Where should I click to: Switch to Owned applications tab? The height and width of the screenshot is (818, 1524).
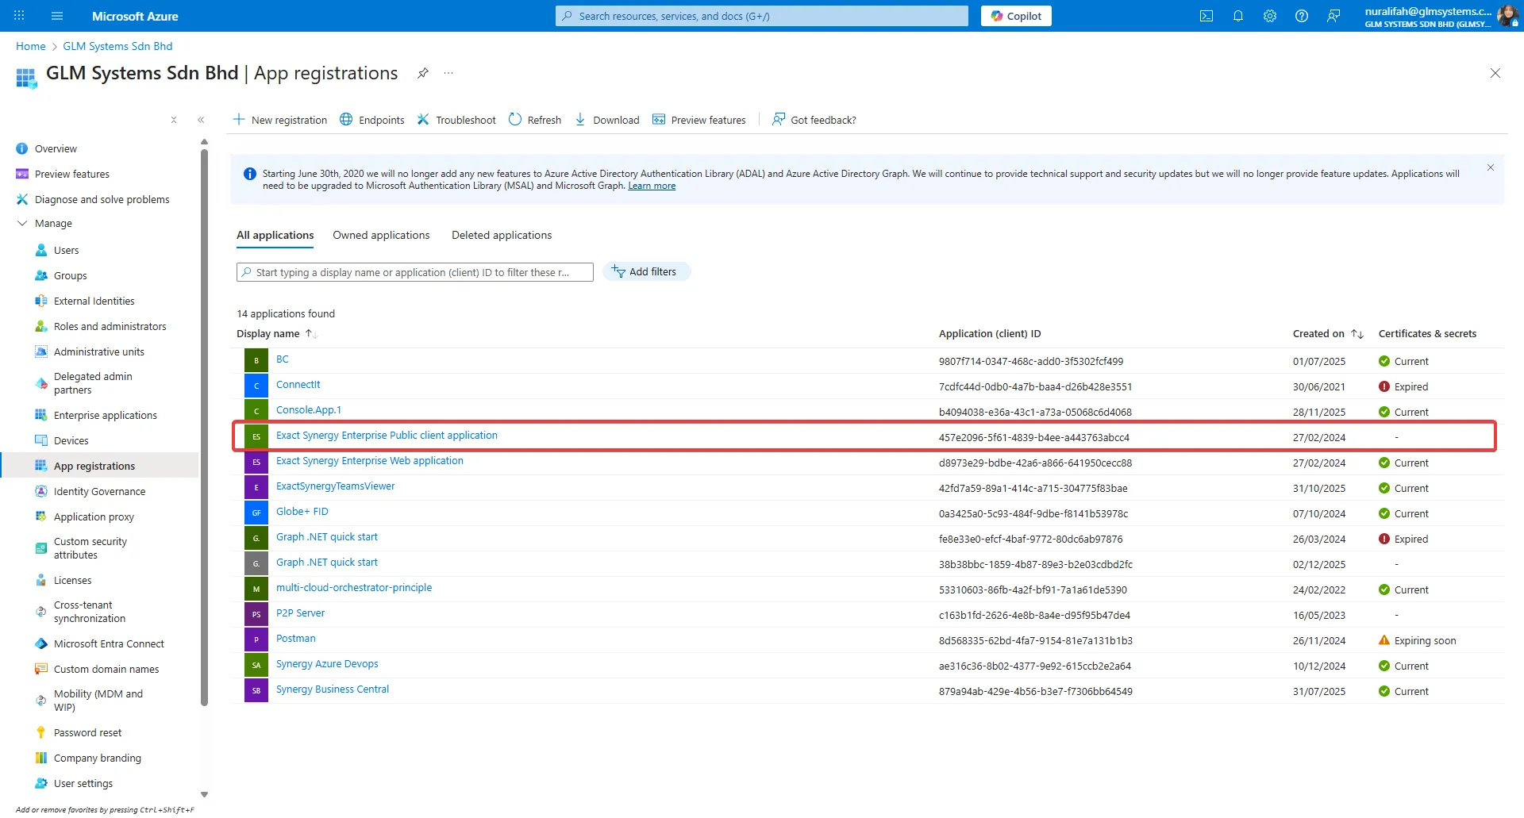click(x=381, y=236)
